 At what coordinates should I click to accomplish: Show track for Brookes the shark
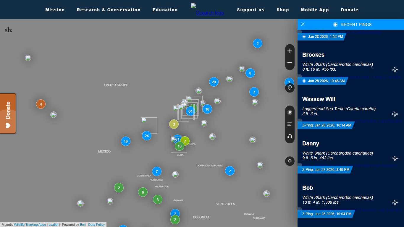[x=395, y=70]
